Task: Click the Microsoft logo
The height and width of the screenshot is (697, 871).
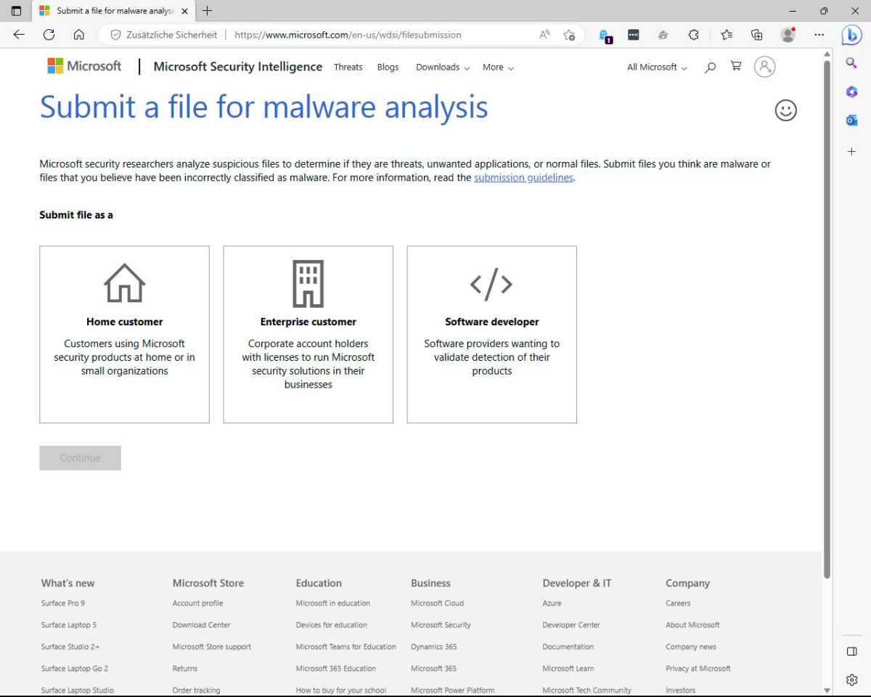Action: 84,66
